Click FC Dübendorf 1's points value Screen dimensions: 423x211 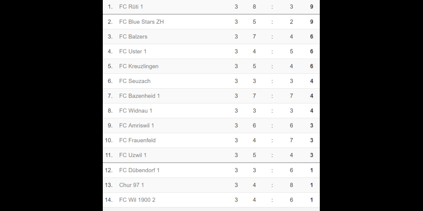(312, 170)
